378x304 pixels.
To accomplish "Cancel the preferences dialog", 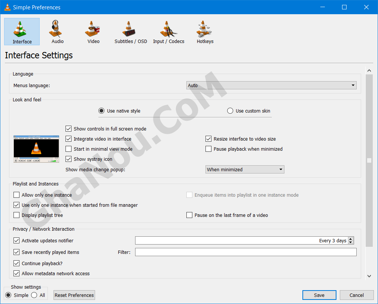I will 357,295.
